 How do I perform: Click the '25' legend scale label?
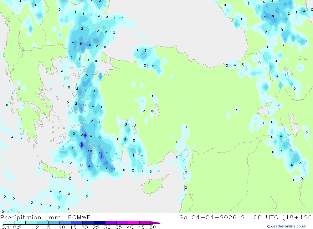tap(96, 227)
